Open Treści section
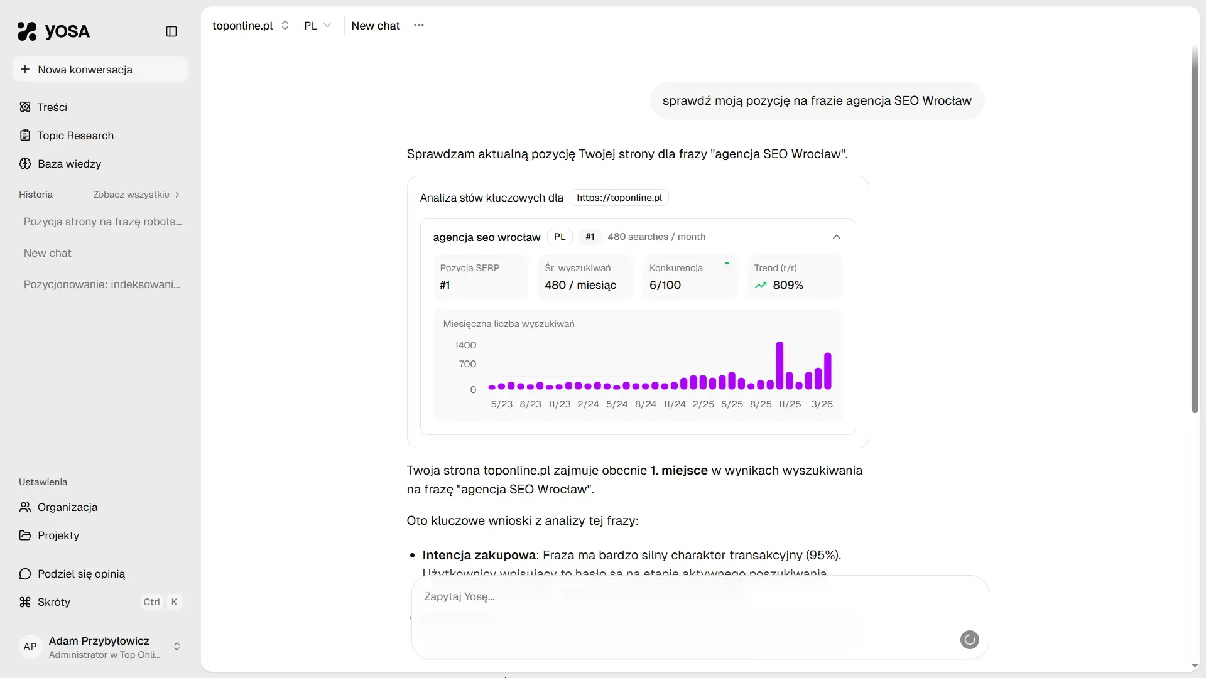Image resolution: width=1206 pixels, height=678 pixels. pos(52,107)
